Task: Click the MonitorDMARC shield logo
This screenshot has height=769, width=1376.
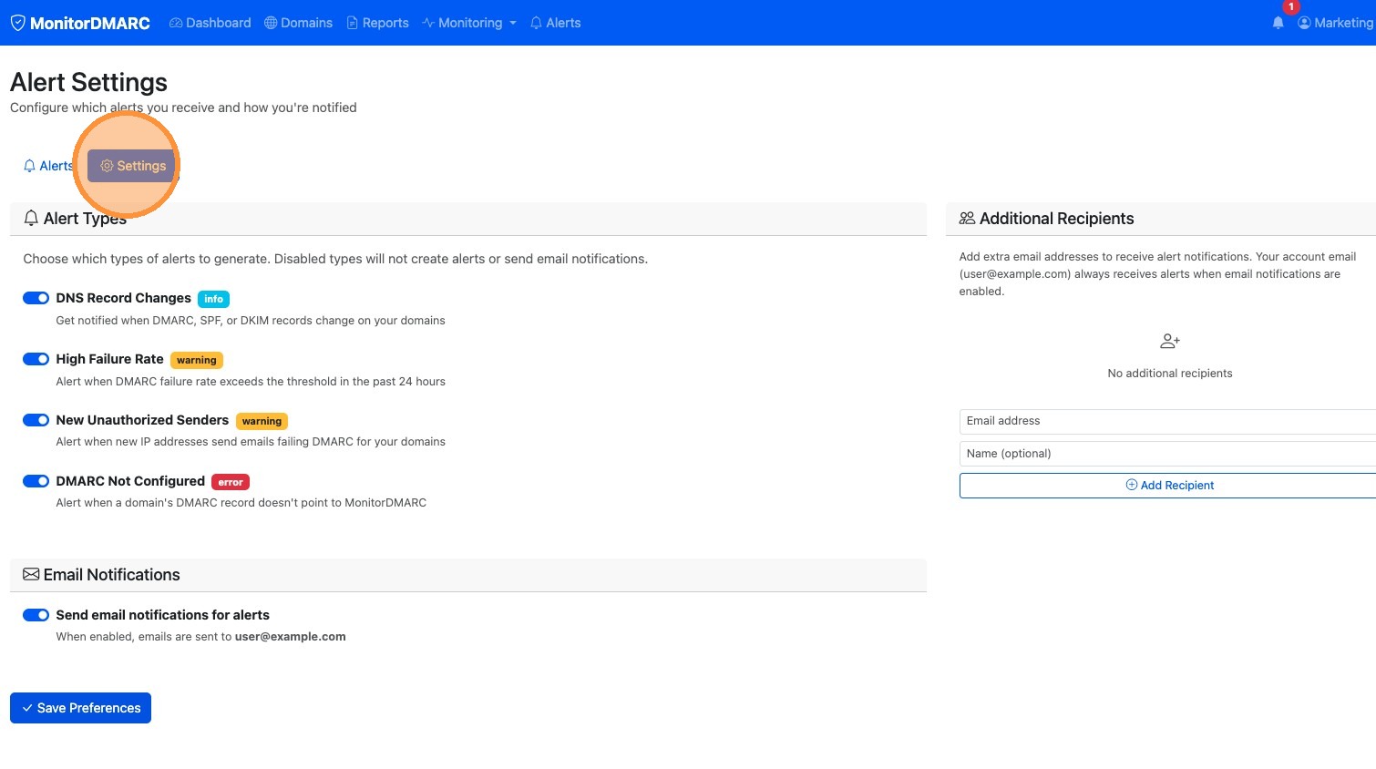Action: (x=17, y=23)
